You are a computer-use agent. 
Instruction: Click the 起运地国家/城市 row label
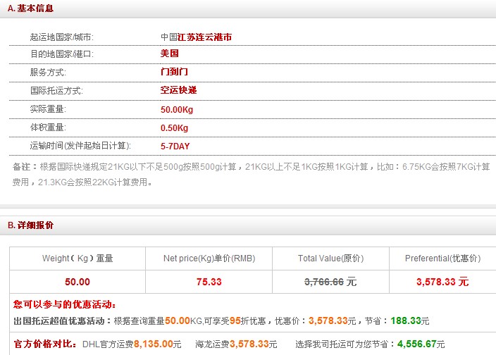click(x=62, y=37)
